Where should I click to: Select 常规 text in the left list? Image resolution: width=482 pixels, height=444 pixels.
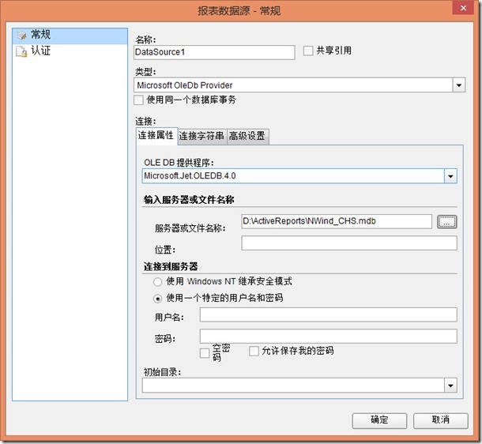tap(40, 35)
